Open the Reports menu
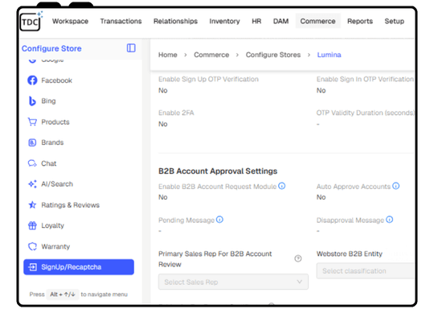The height and width of the screenshot is (309, 434). click(x=360, y=21)
